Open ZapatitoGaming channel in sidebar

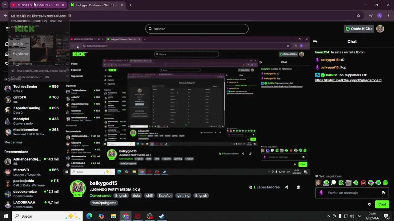point(31,110)
